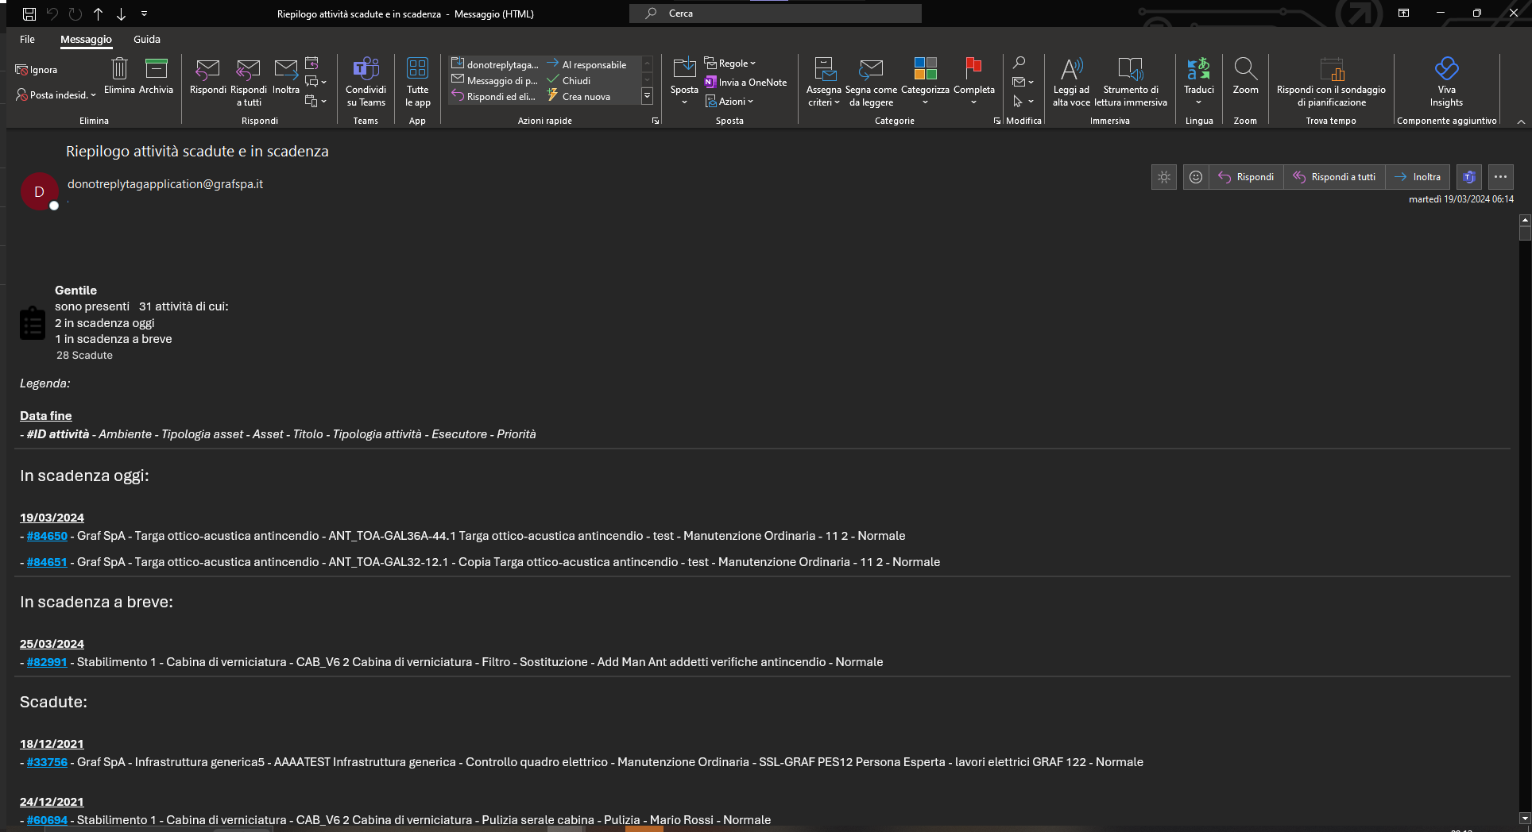This screenshot has height=832, width=1532.
Task: Click Rispondi a tutti in header
Action: [x=1334, y=177]
